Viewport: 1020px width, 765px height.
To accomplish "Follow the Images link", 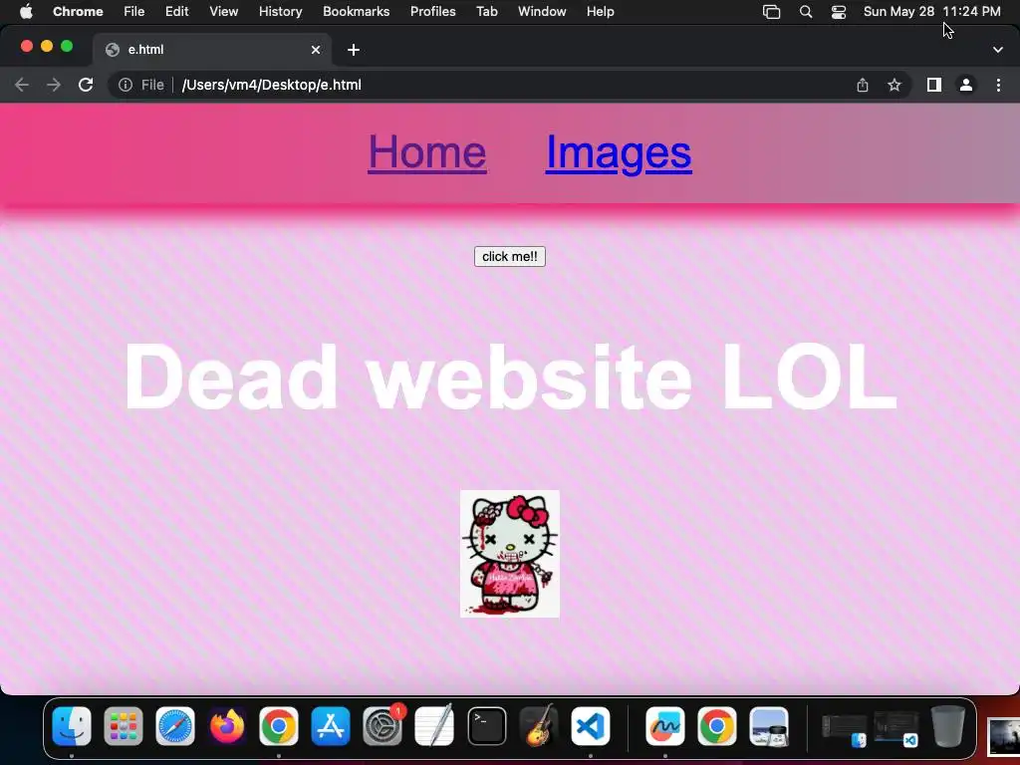I will [x=618, y=152].
